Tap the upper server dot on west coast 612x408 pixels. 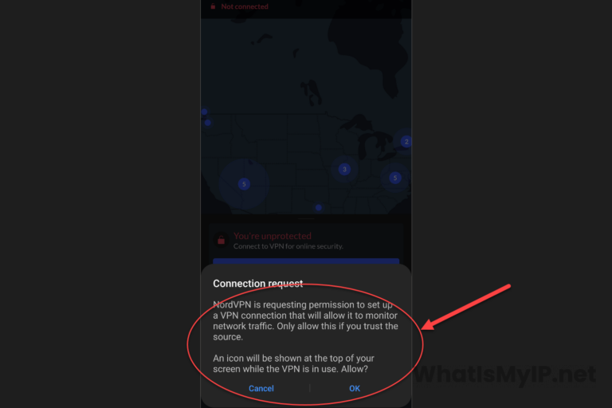pos(204,112)
